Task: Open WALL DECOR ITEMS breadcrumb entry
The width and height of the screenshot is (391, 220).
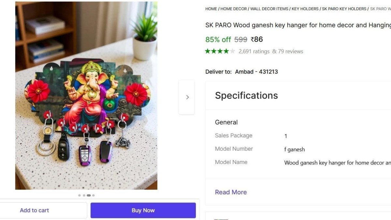Action: (269, 9)
